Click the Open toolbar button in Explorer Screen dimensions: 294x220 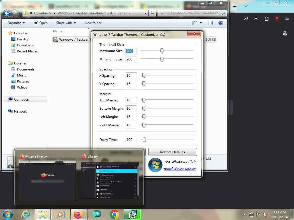(41, 23)
